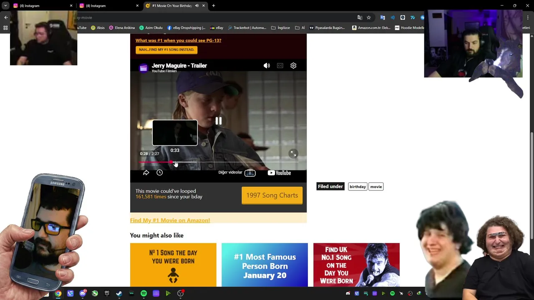Click the 0:33 preview thumbnail
This screenshot has height=300, width=534.
tap(175, 132)
